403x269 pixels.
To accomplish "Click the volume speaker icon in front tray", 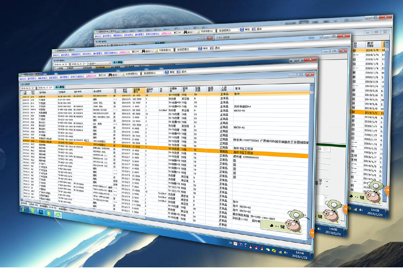I will pyautogui.click(x=286, y=253).
